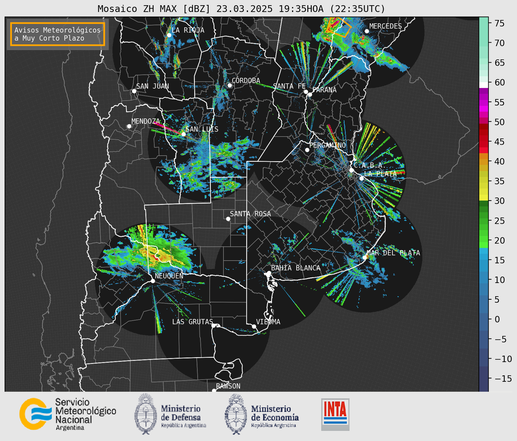Viewport: 517px width, 441px height.
Task: Click the white 60 dBZ color band
Action: pos(484,85)
